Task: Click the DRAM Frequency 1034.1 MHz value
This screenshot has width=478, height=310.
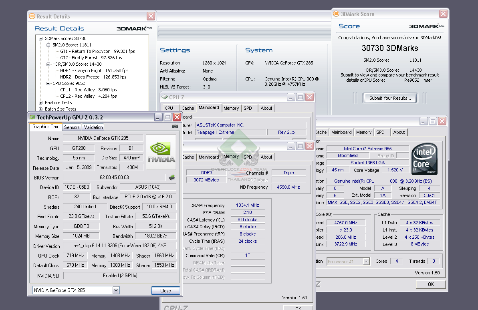Action: tap(248, 205)
